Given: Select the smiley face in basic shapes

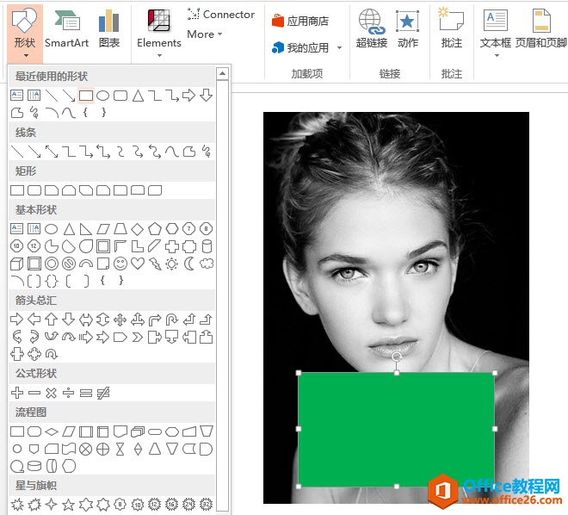Looking at the screenshot, I should tap(120, 264).
